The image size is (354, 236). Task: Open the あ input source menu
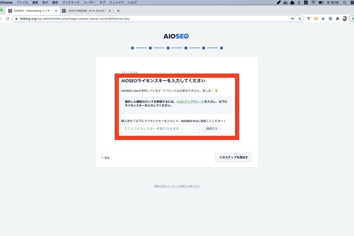(x=306, y=3)
